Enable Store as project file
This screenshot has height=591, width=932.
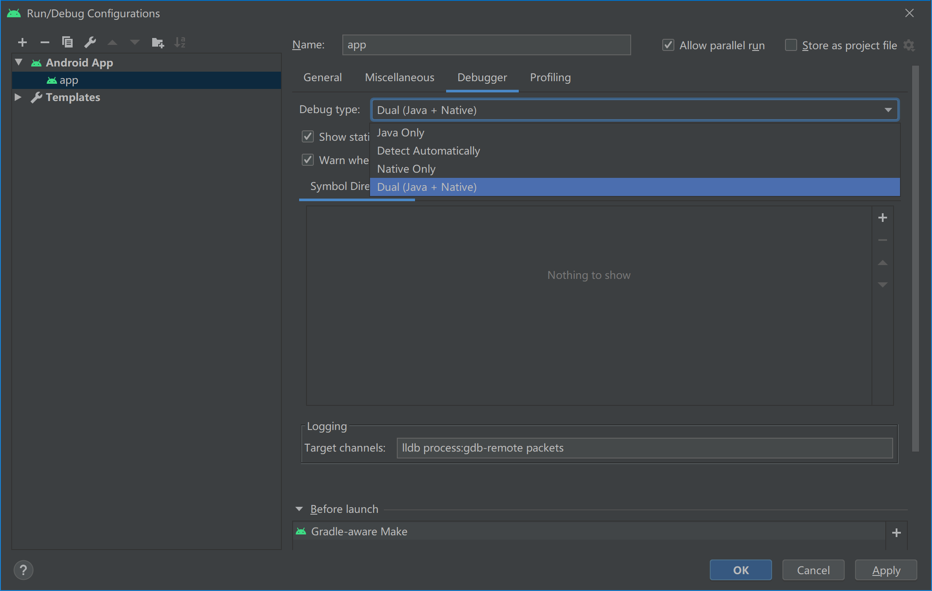pyautogui.click(x=791, y=44)
